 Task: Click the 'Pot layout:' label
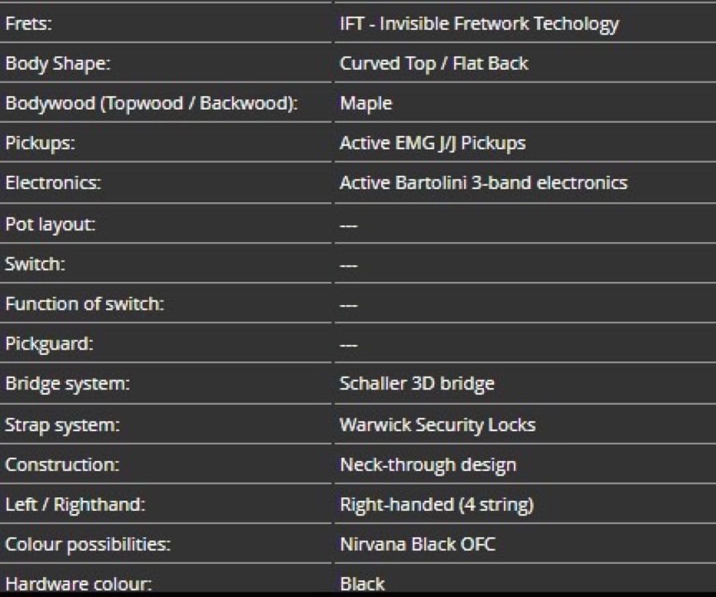(x=50, y=224)
